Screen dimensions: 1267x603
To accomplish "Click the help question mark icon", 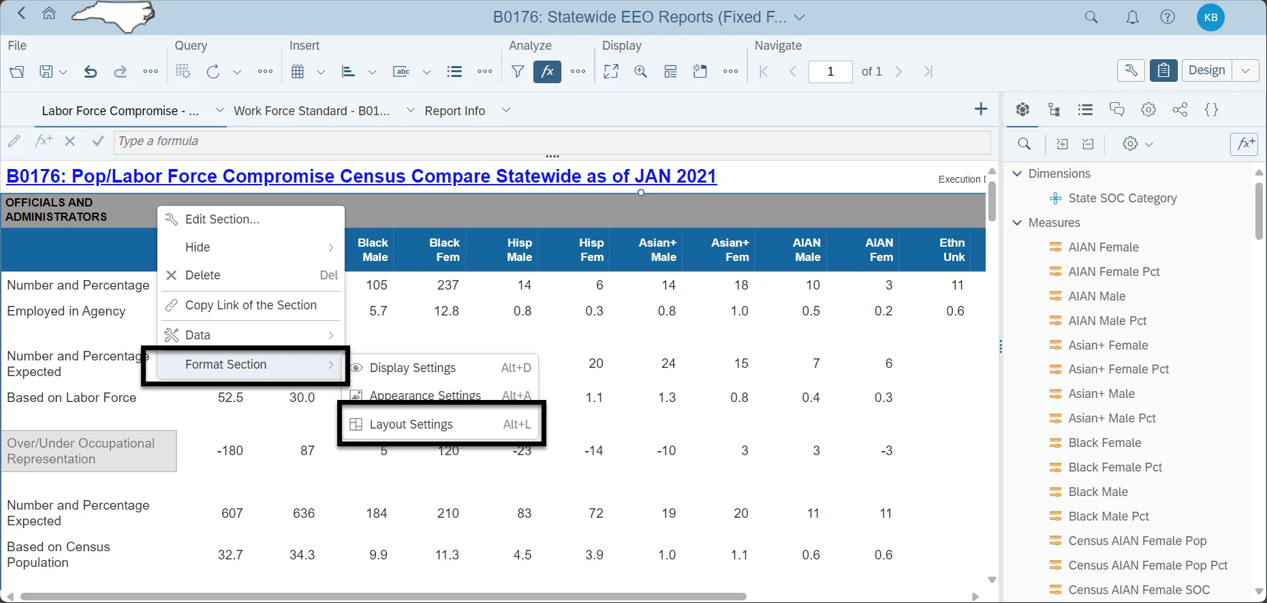I will point(1168,18).
